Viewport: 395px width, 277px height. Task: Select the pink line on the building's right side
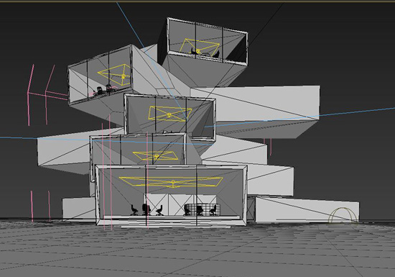point(270,147)
